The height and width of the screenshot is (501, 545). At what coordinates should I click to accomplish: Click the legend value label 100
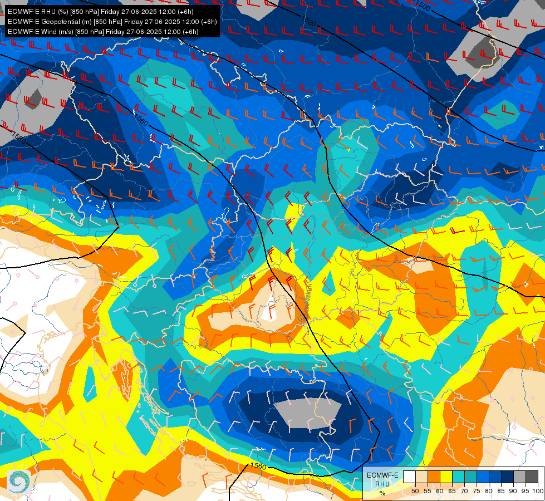coord(538,491)
